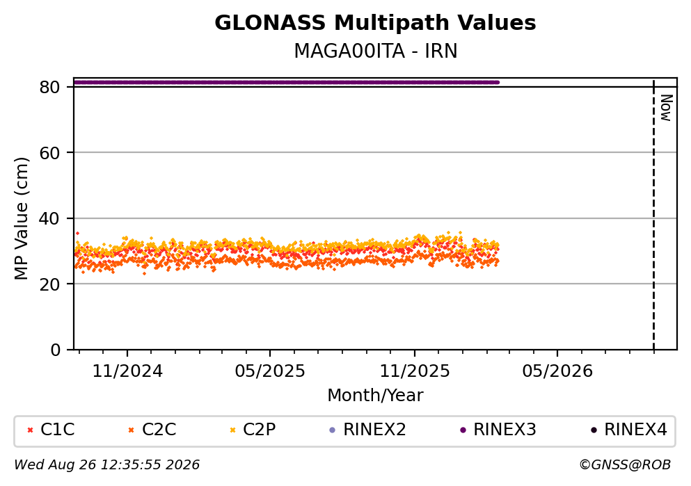The height and width of the screenshot is (486, 691).
Task: Select the RINEX2 legend label
Action: pyautogui.click(x=374, y=430)
